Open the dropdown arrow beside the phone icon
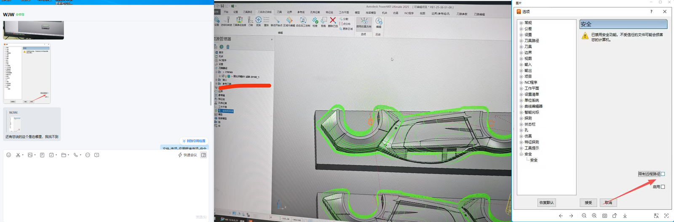Screen dimensions: 674x222 (x=80, y=155)
